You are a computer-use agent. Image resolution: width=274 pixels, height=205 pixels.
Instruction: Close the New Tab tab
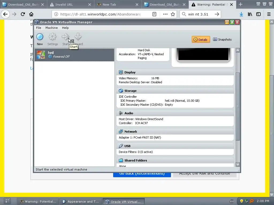(x=137, y=5)
